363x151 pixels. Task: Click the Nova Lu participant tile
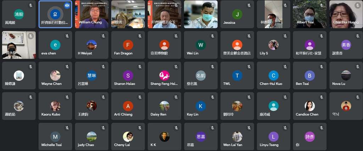346,75
